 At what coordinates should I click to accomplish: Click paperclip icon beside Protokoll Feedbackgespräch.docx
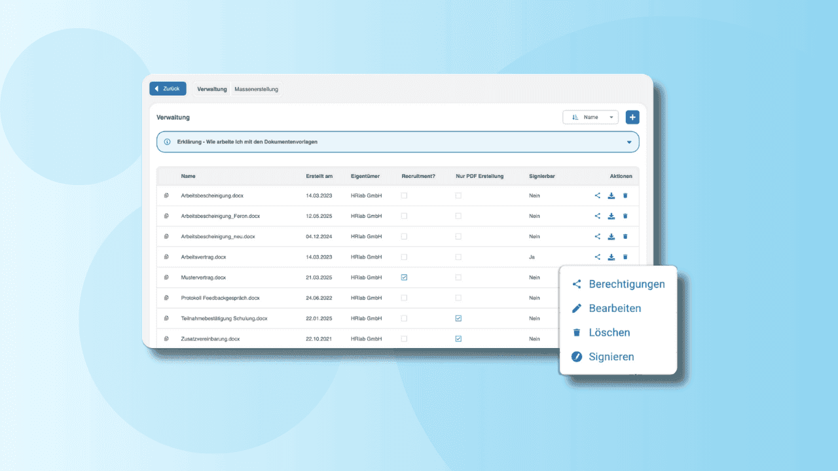(166, 298)
